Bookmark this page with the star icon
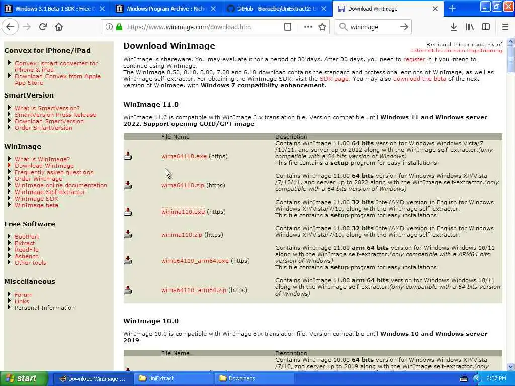This screenshot has height=386, width=515. click(x=322, y=27)
